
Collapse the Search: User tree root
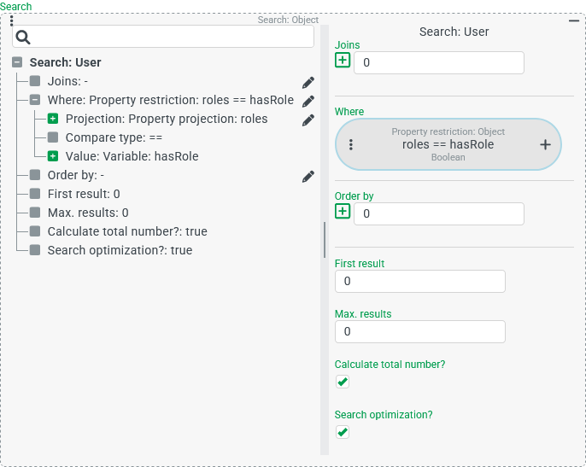[17, 62]
